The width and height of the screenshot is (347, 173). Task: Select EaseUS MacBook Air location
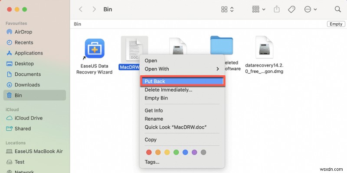[34, 151]
